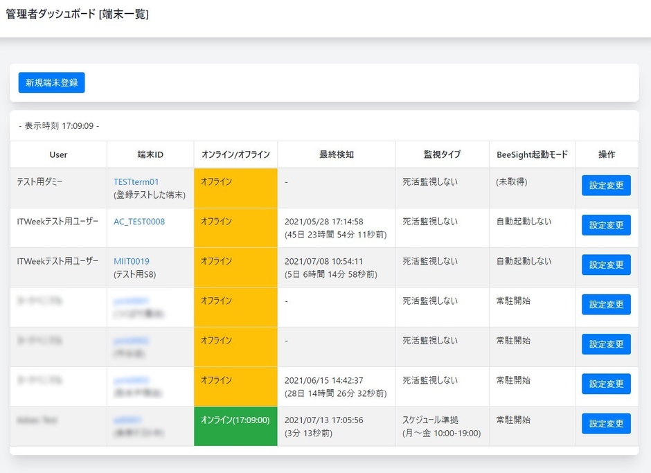Click 設定変更 on the bottom online terminal row

click(606, 423)
